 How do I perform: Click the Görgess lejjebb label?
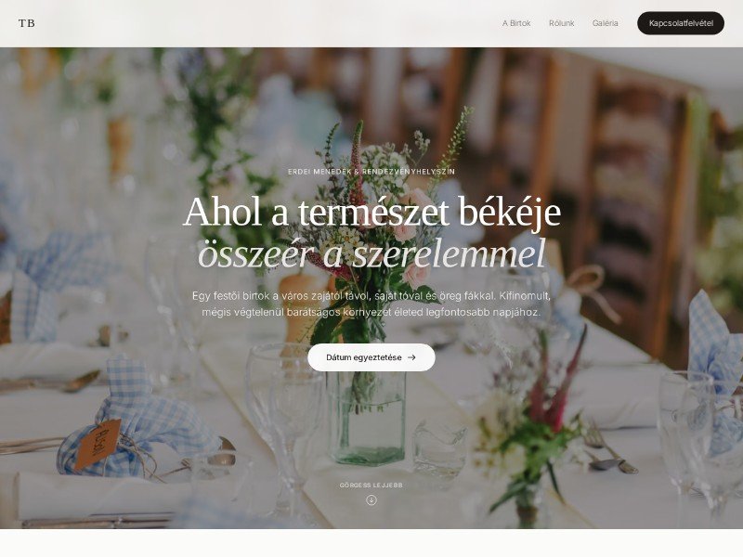click(371, 485)
